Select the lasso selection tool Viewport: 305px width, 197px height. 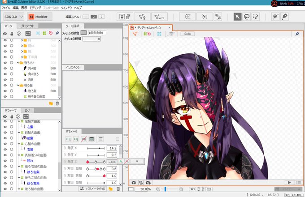[247, 17]
